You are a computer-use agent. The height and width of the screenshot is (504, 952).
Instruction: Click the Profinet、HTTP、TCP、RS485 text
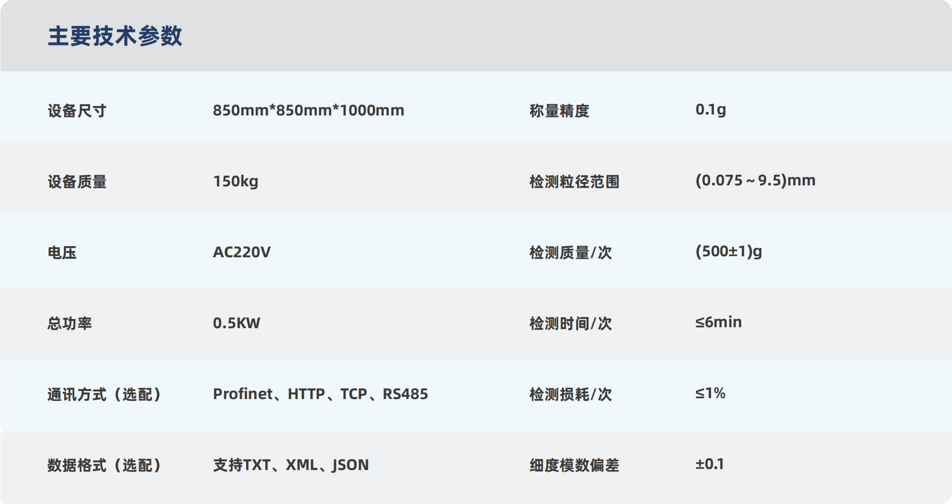(x=320, y=394)
